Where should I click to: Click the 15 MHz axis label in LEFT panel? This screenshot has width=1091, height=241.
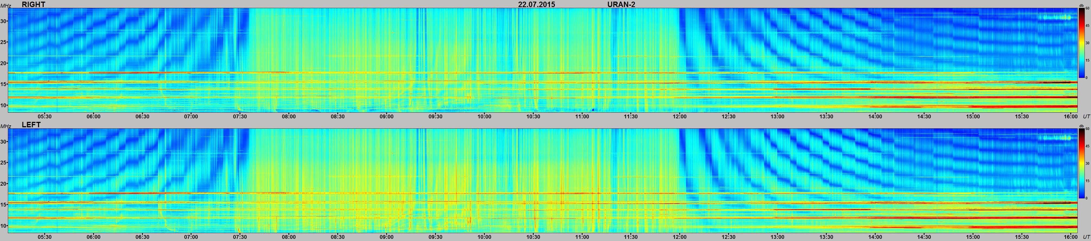point(4,205)
